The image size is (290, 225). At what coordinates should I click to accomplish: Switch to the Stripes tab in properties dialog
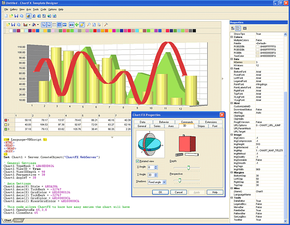tap(201, 126)
